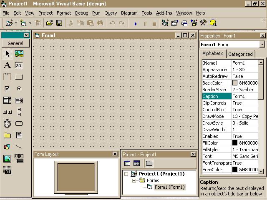Pick the DirListBox folder tool
Image resolution: width=267 pixels, height=200 pixels.
click(8, 135)
